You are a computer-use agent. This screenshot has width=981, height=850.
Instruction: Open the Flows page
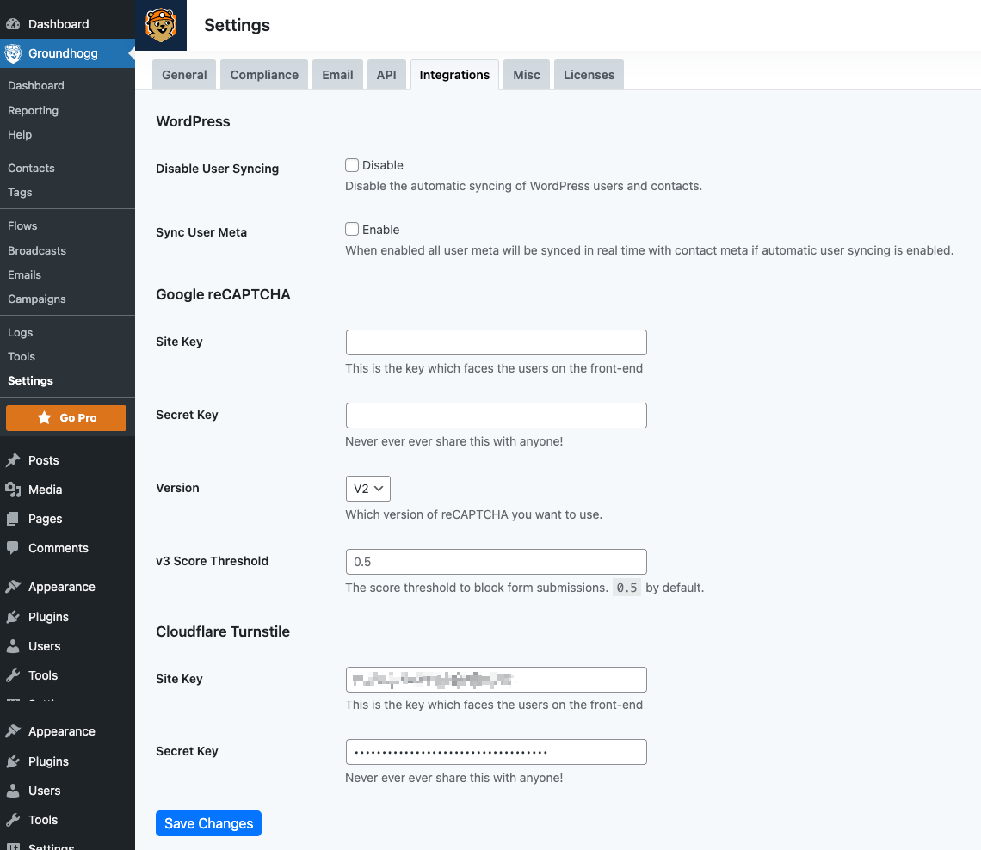pos(22,225)
